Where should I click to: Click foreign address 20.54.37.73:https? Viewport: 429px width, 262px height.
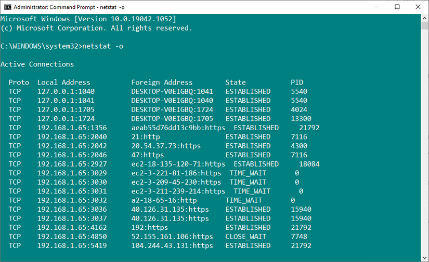click(x=166, y=146)
